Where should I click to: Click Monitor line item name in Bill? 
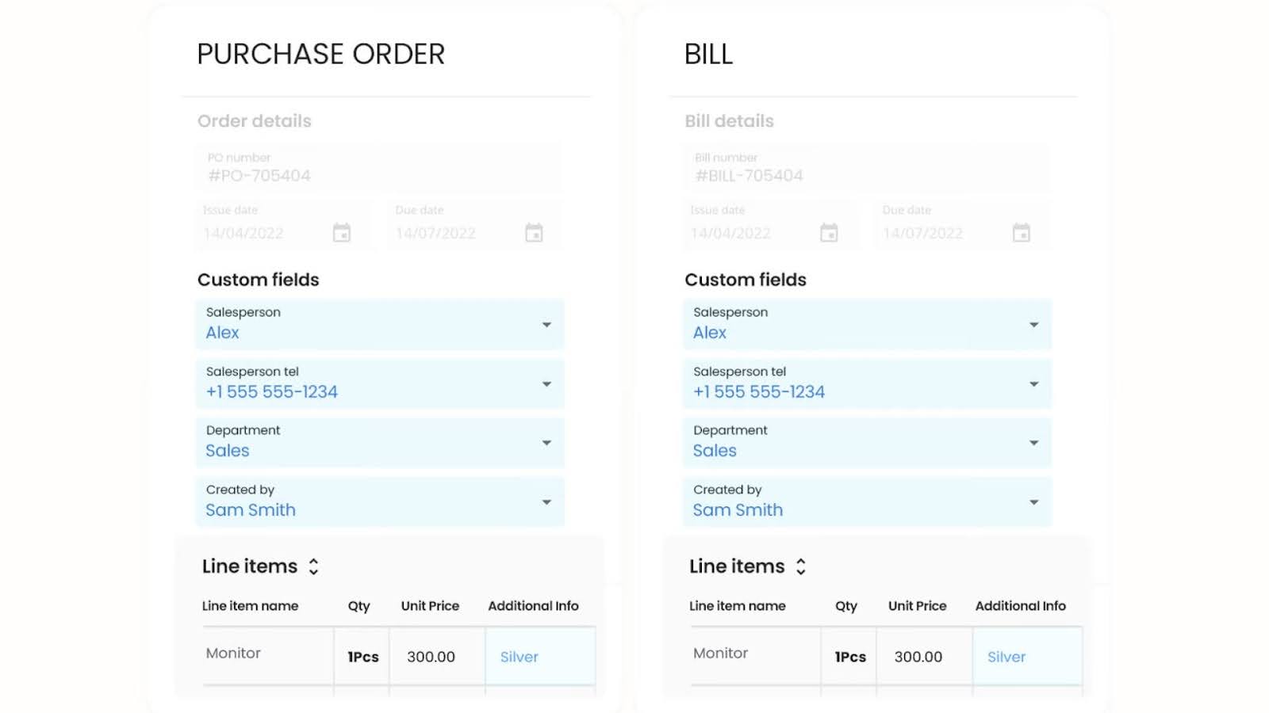point(721,654)
